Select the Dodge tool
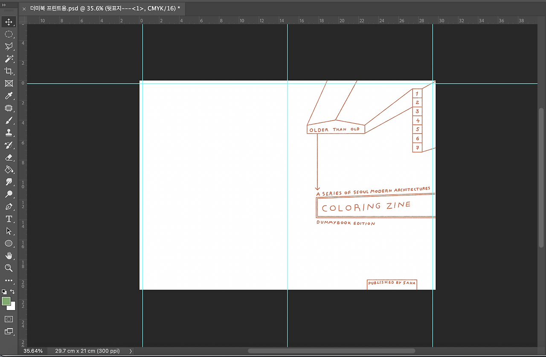The height and width of the screenshot is (357, 546). pos(9,194)
